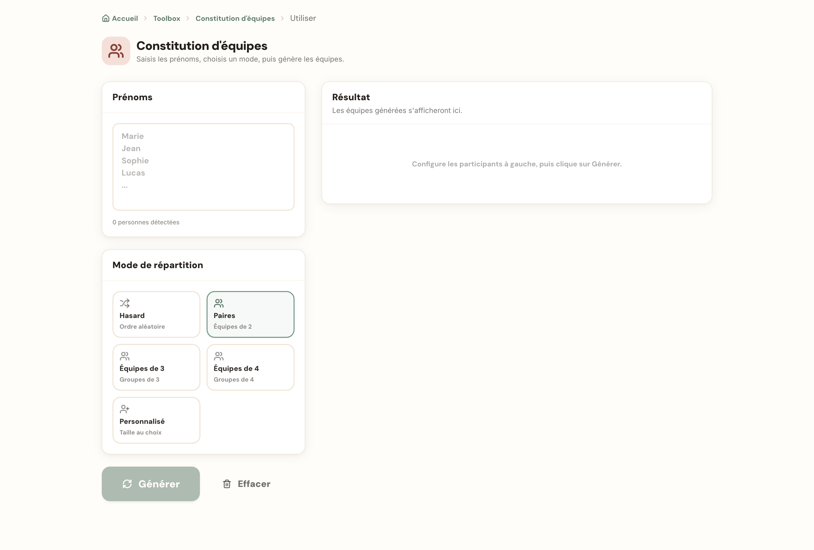Screen dimensions: 814x550
Task: Click the red people icon by the title
Action: 116,51
